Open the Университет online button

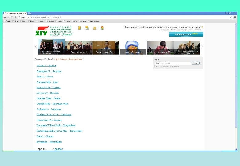(186, 34)
